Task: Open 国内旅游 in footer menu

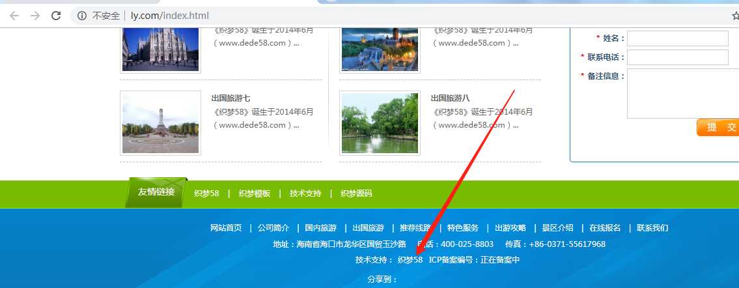Action: [x=321, y=228]
